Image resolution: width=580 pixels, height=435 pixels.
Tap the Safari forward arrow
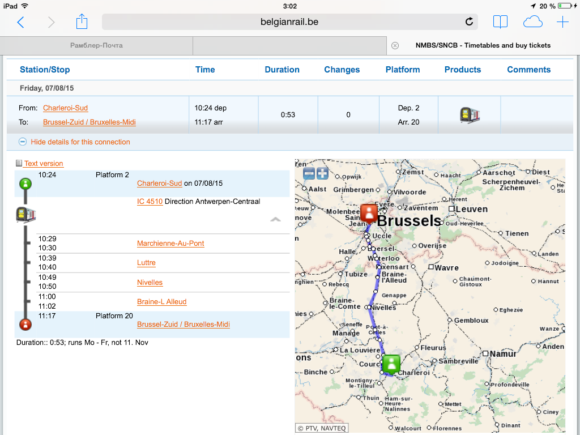click(51, 22)
